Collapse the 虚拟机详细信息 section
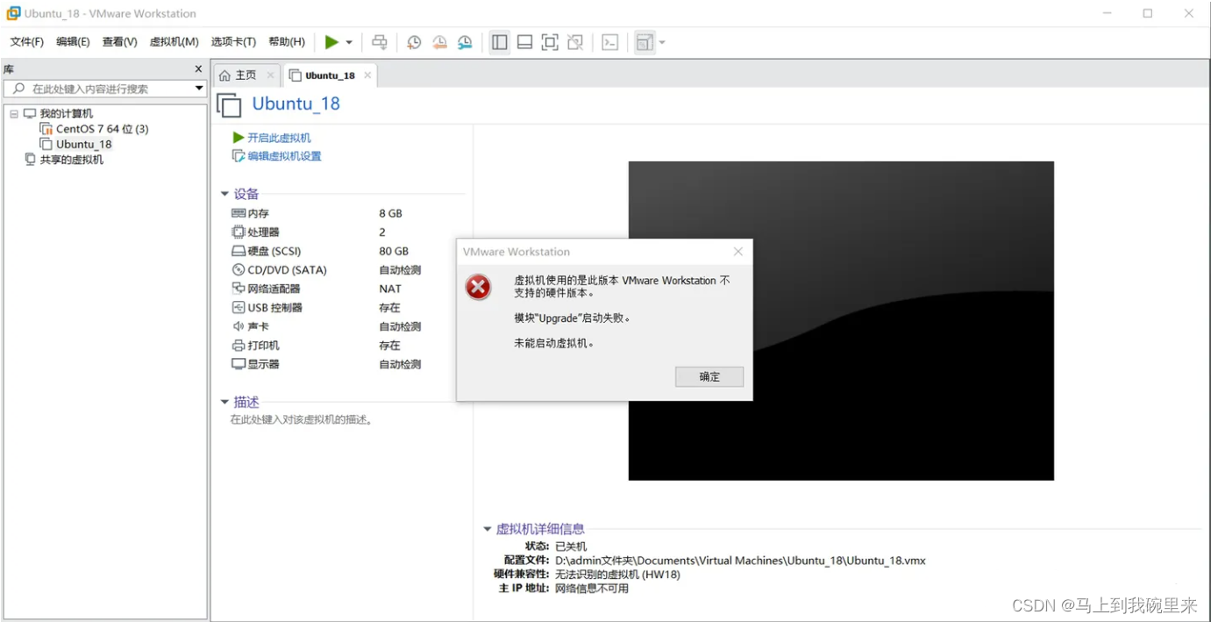The image size is (1211, 622). coord(488,529)
